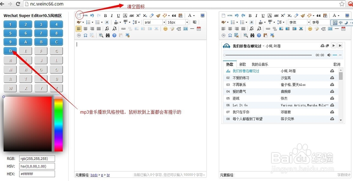Switch to 热歌 tab
The height and width of the screenshot is (181, 353).
(x=230, y=64)
